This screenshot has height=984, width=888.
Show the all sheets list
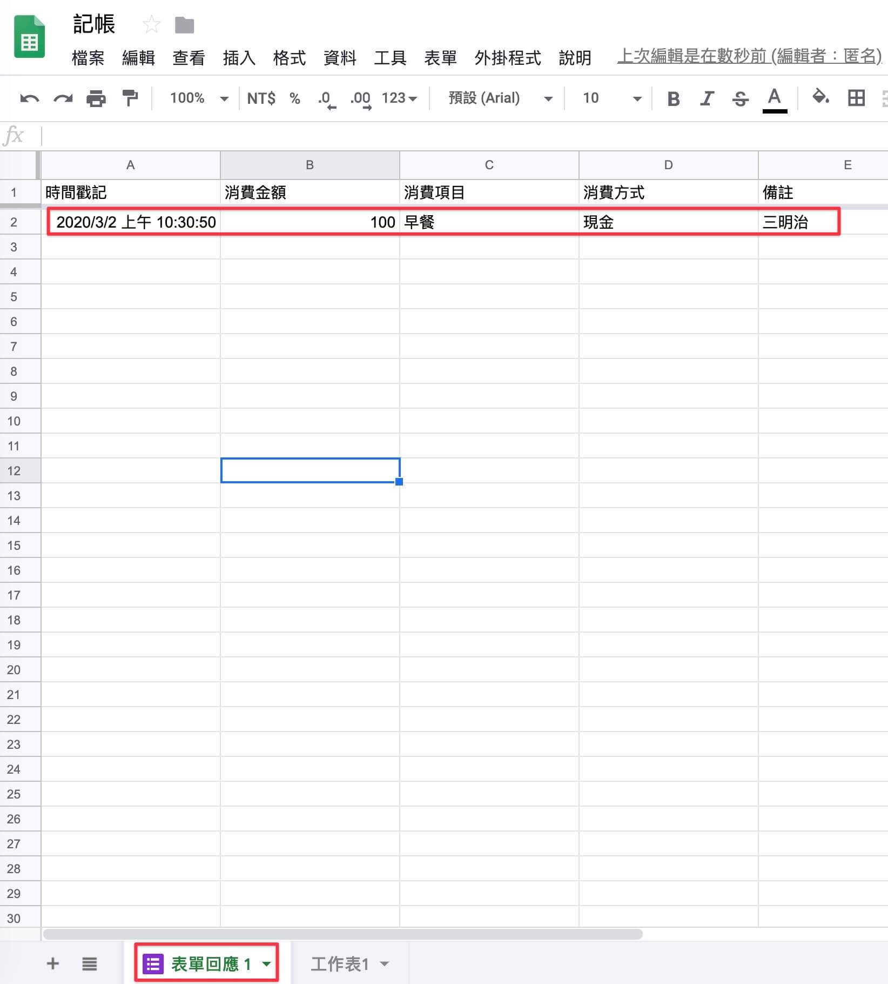(90, 963)
